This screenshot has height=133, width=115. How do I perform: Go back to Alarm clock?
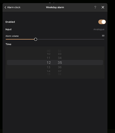tap(13, 7)
